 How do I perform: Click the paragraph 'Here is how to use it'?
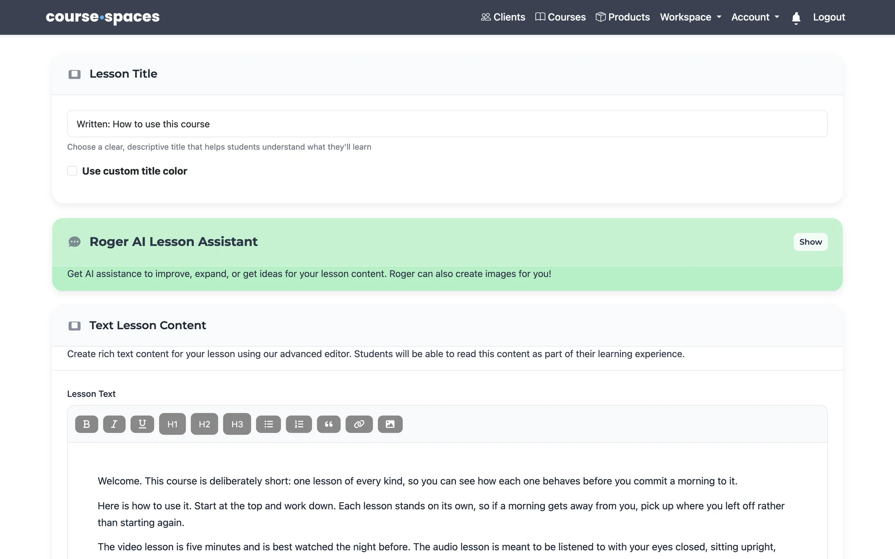click(x=441, y=514)
